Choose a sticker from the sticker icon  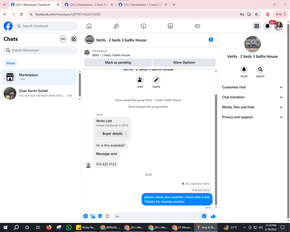100,216
